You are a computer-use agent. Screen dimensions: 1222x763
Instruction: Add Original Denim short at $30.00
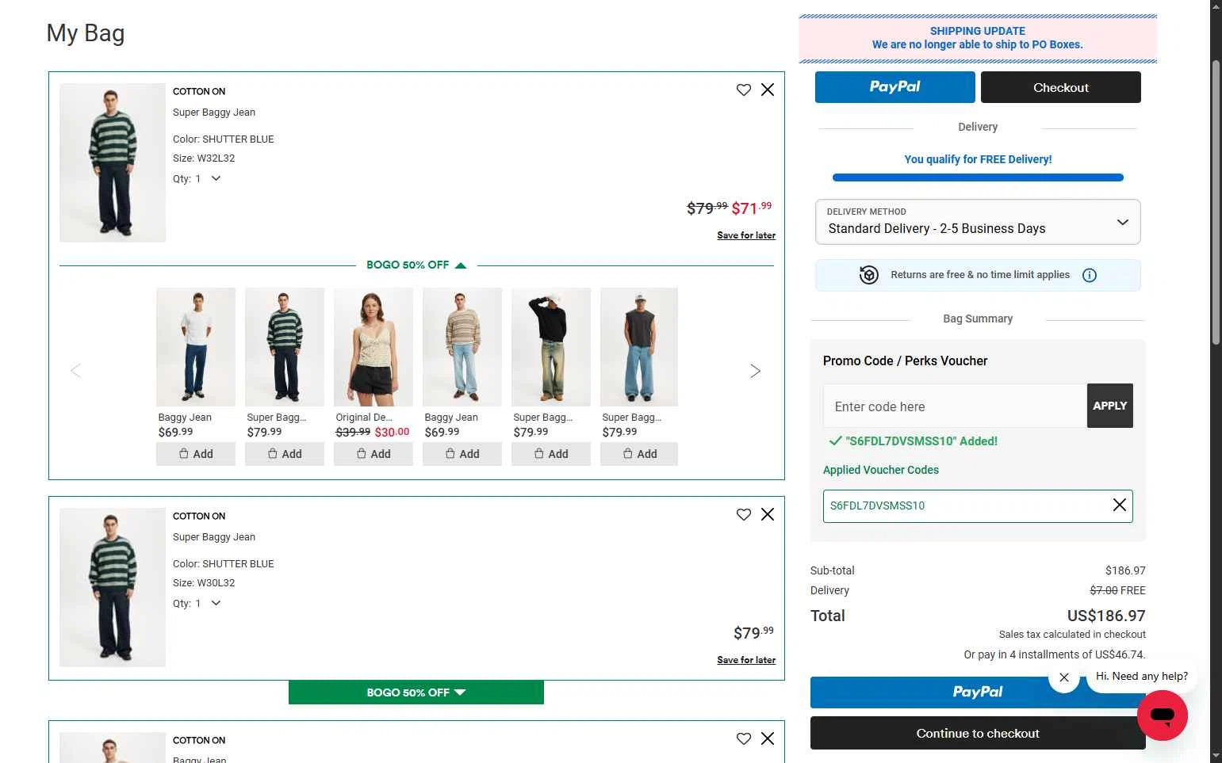click(373, 454)
